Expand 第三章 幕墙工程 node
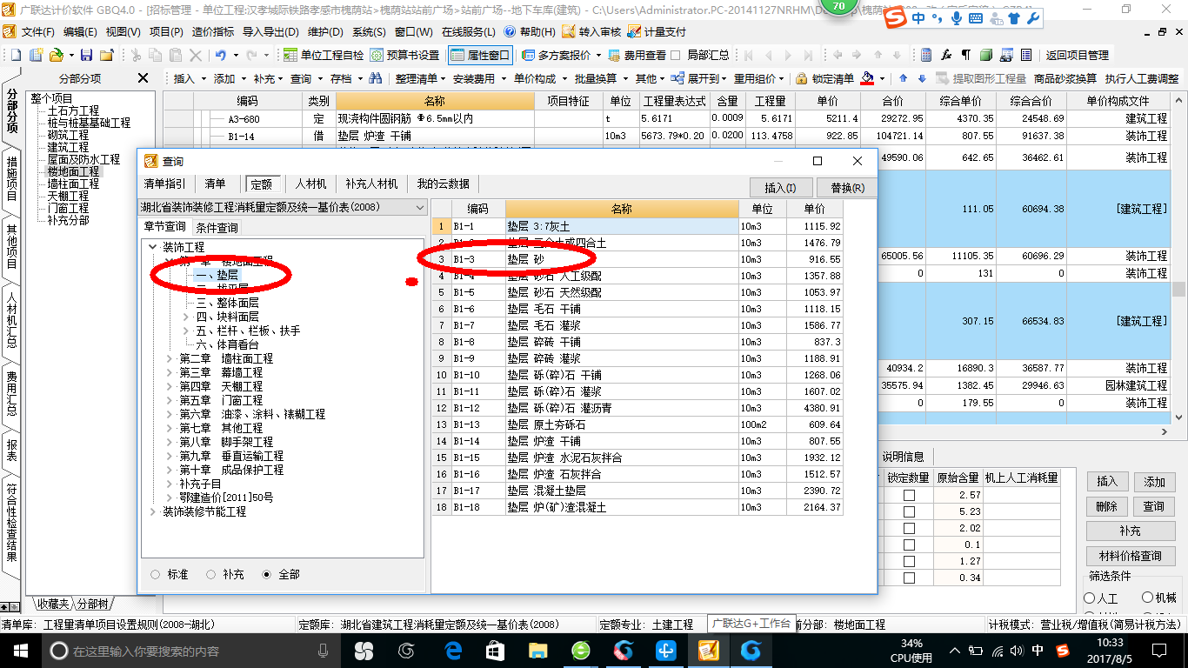1188x668 pixels. tap(170, 372)
